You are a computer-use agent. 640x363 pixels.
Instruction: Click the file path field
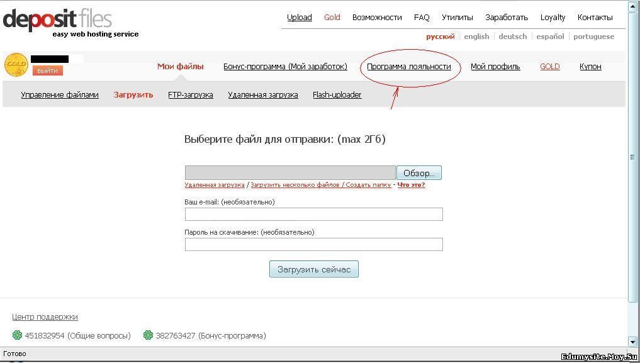pos(290,173)
